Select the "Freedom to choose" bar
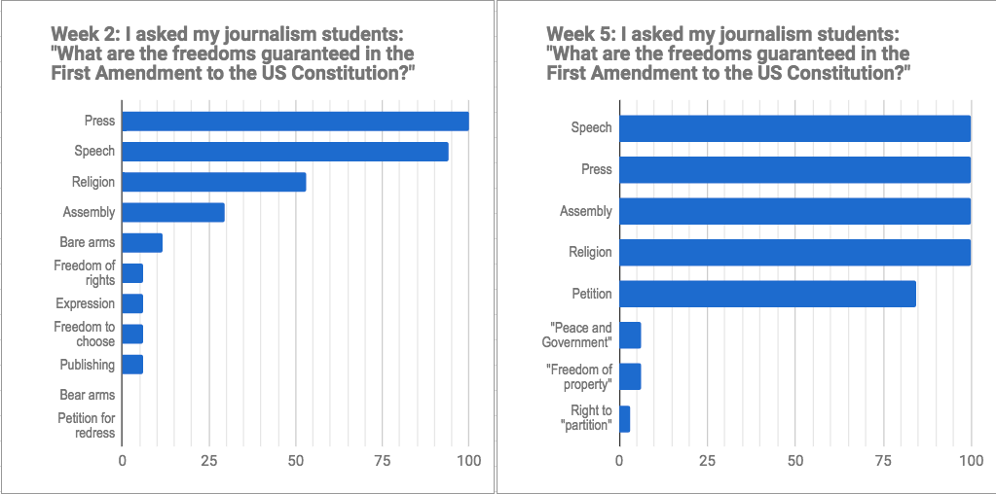Viewport: 996px width, 494px height. pyautogui.click(x=132, y=335)
